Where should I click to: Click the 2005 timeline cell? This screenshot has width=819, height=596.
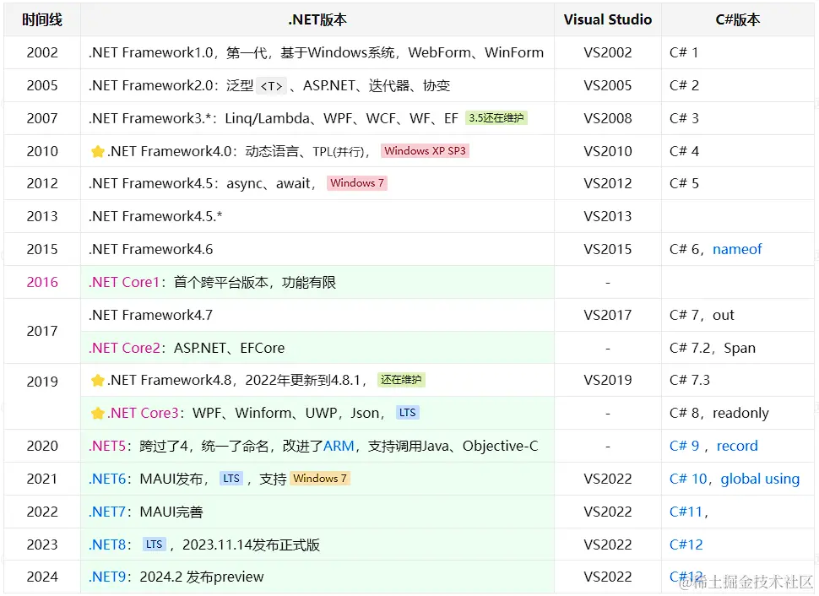click(42, 85)
